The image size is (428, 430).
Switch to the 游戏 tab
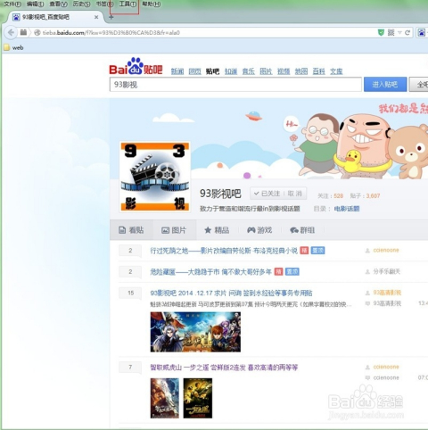click(259, 230)
